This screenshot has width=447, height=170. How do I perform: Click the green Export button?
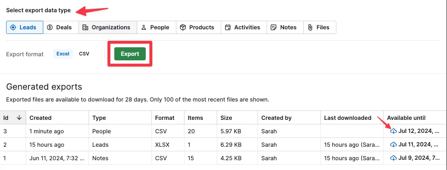point(130,54)
